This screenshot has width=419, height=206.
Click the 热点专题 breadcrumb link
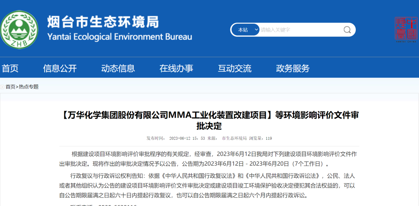[x=29, y=87]
